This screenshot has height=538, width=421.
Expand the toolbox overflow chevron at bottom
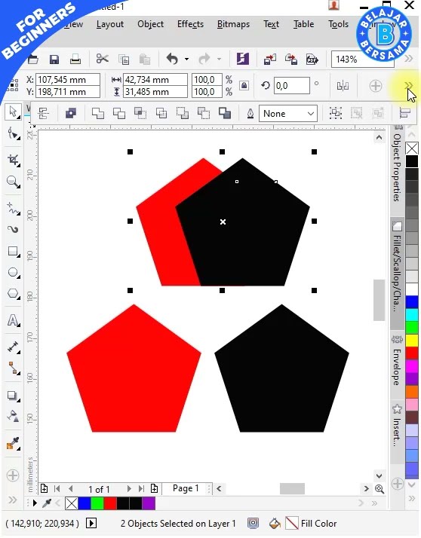point(12,500)
